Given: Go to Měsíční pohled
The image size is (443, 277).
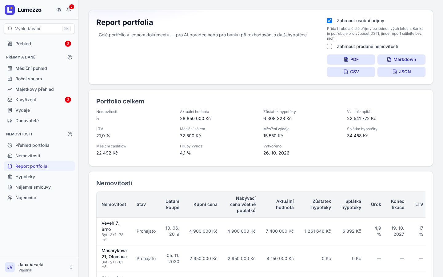Looking at the screenshot, I should (39, 68).
